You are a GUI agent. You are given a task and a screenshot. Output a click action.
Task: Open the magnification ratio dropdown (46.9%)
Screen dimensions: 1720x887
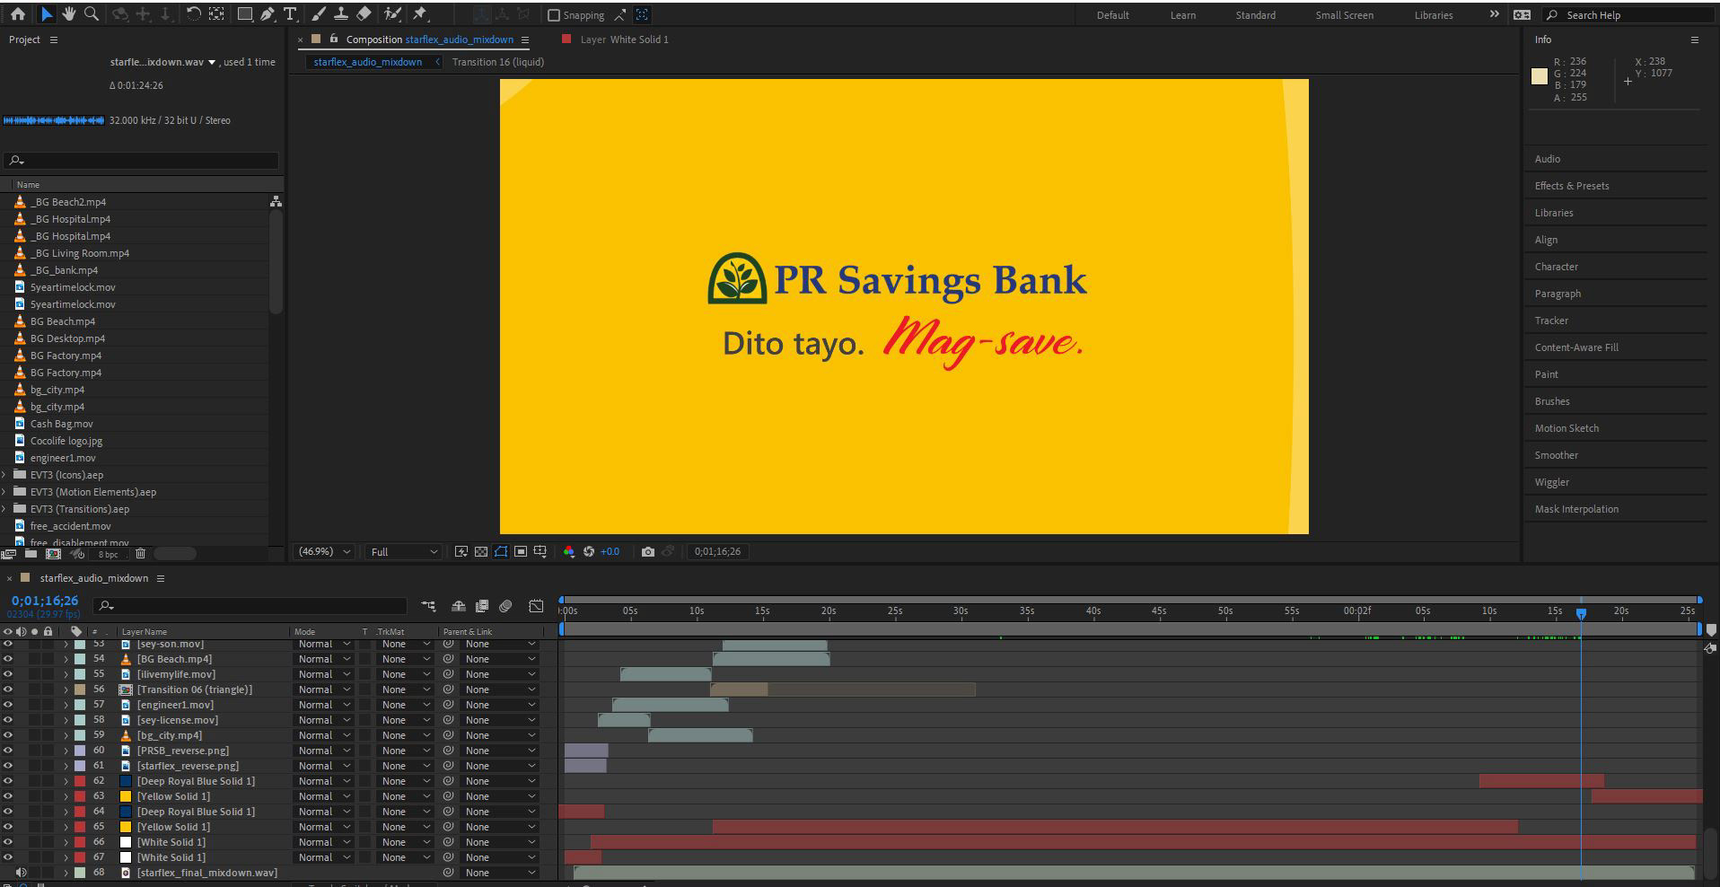point(325,551)
